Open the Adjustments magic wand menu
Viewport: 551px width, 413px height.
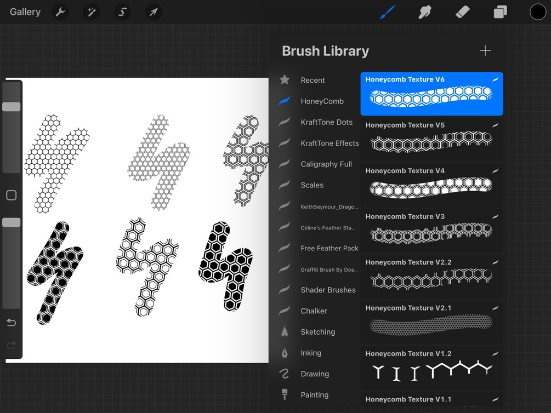click(92, 12)
